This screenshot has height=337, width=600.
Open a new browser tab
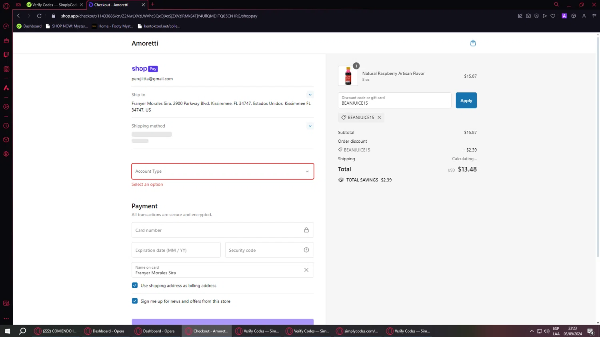click(x=153, y=4)
